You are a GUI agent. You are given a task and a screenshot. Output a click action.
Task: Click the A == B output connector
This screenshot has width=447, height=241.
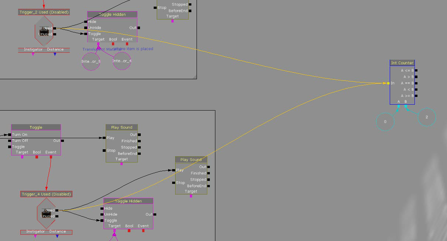click(x=416, y=83)
